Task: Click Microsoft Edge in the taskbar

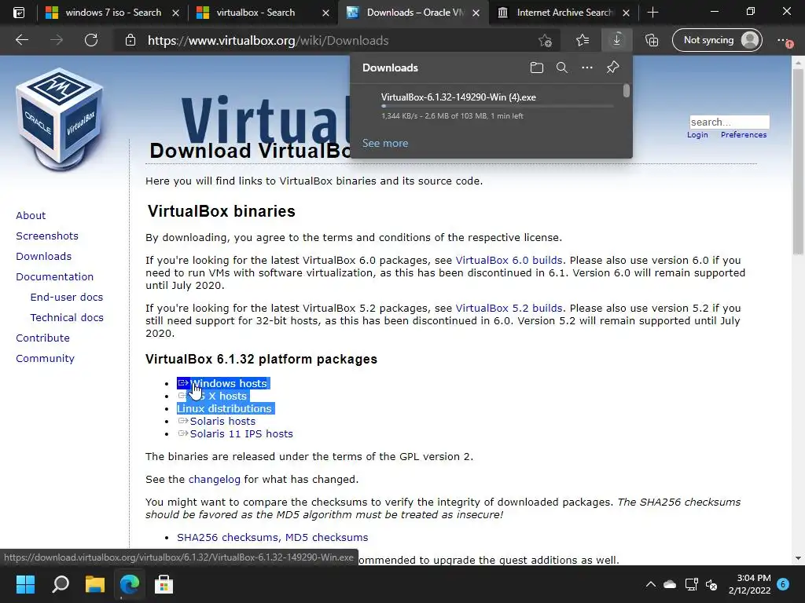Action: pos(130,584)
